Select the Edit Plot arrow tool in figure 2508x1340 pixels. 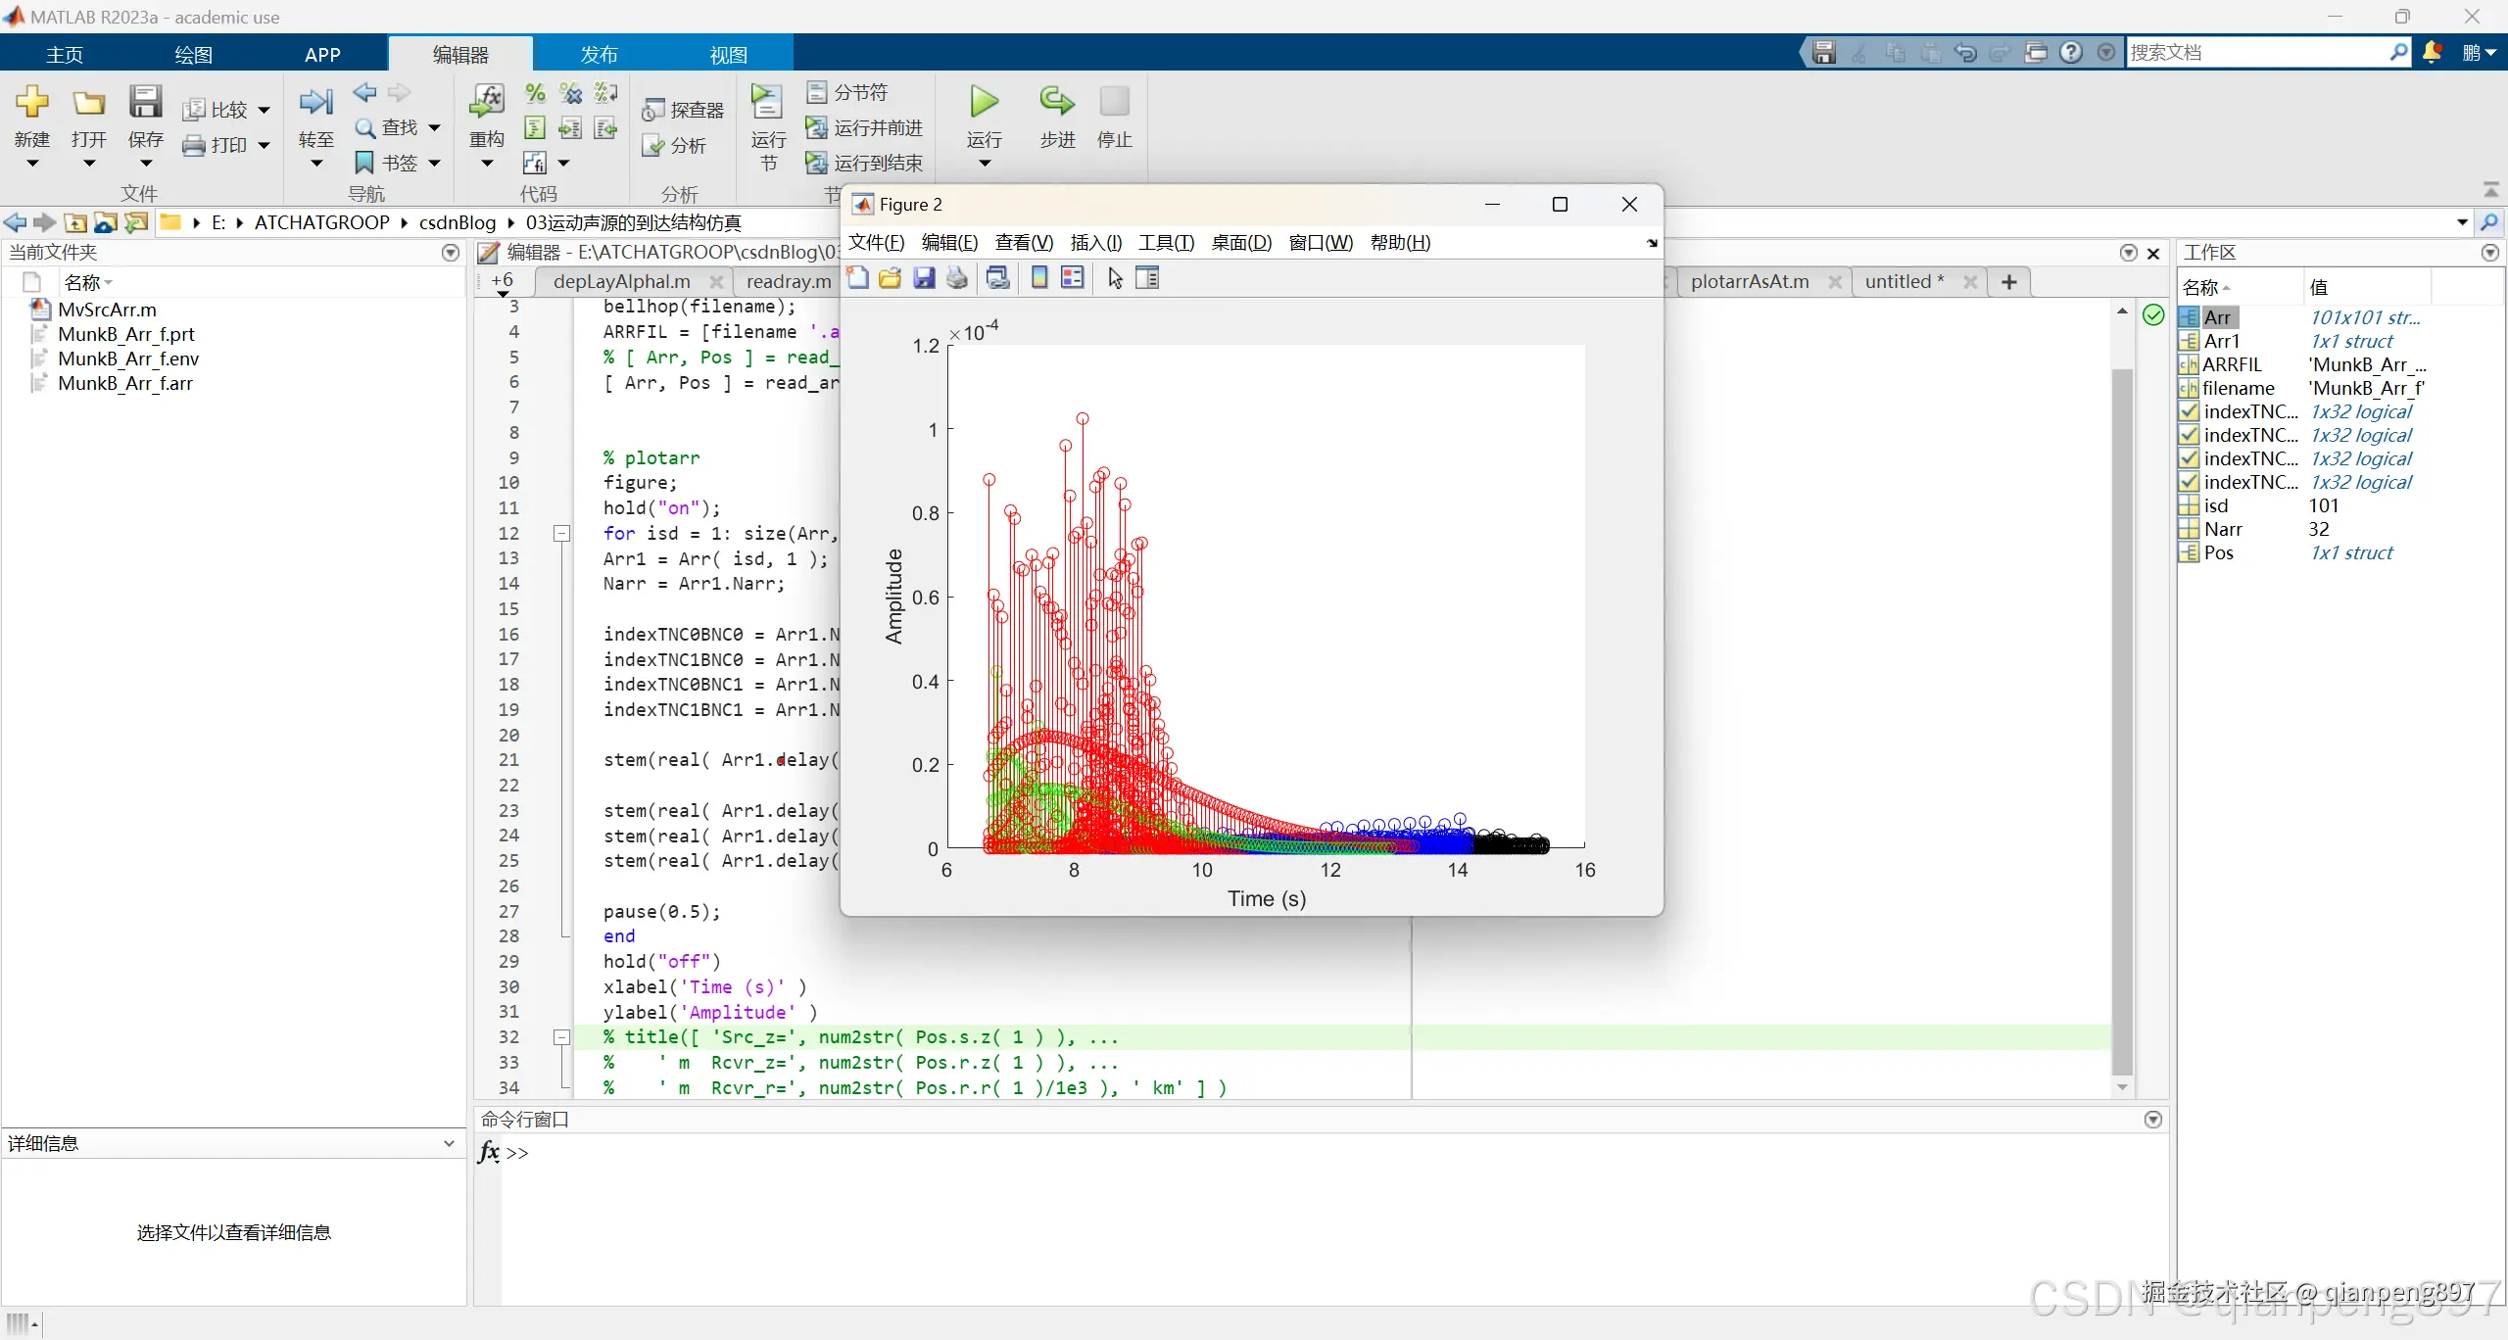(1115, 278)
